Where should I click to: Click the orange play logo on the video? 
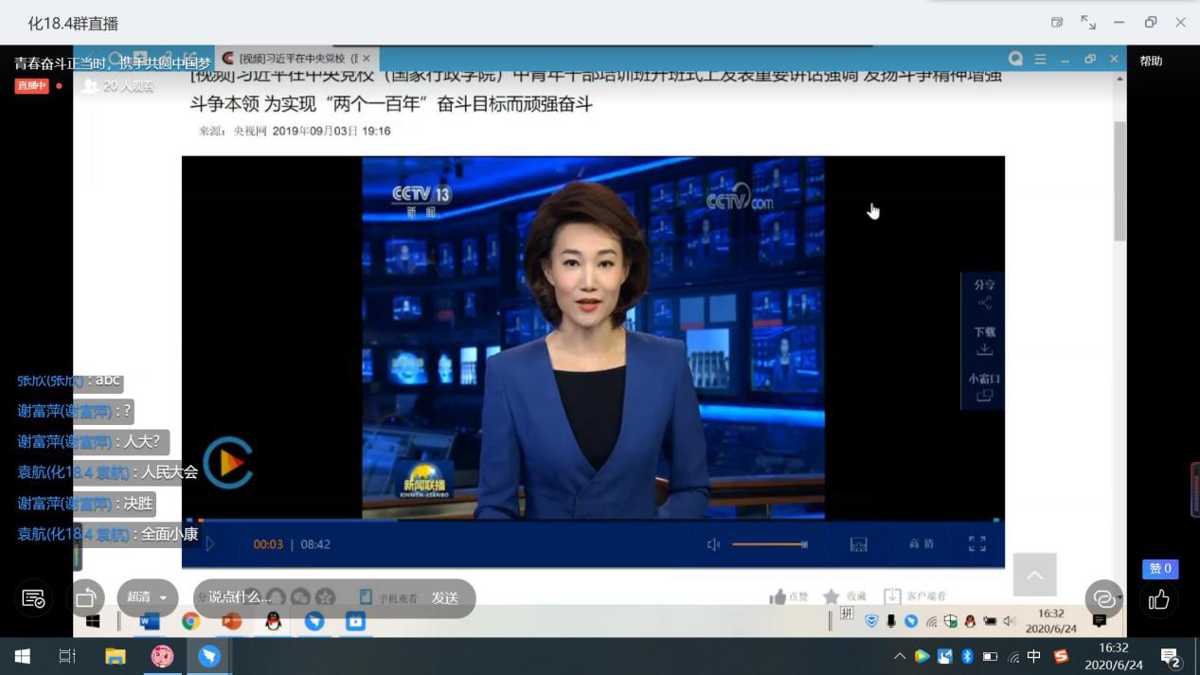click(228, 463)
